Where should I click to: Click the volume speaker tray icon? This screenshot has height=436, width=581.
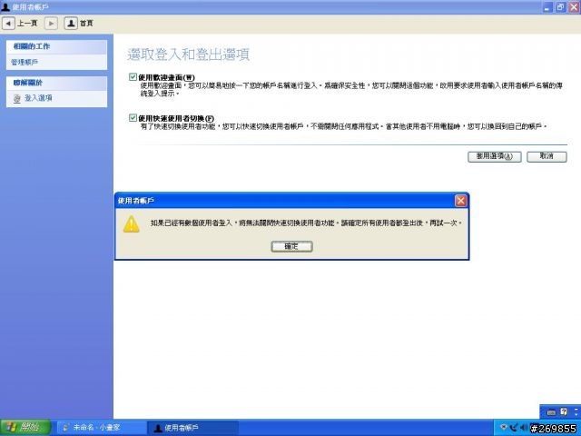tap(523, 428)
